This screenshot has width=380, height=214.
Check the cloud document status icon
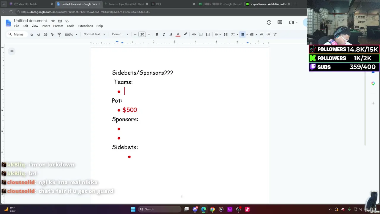point(67,21)
